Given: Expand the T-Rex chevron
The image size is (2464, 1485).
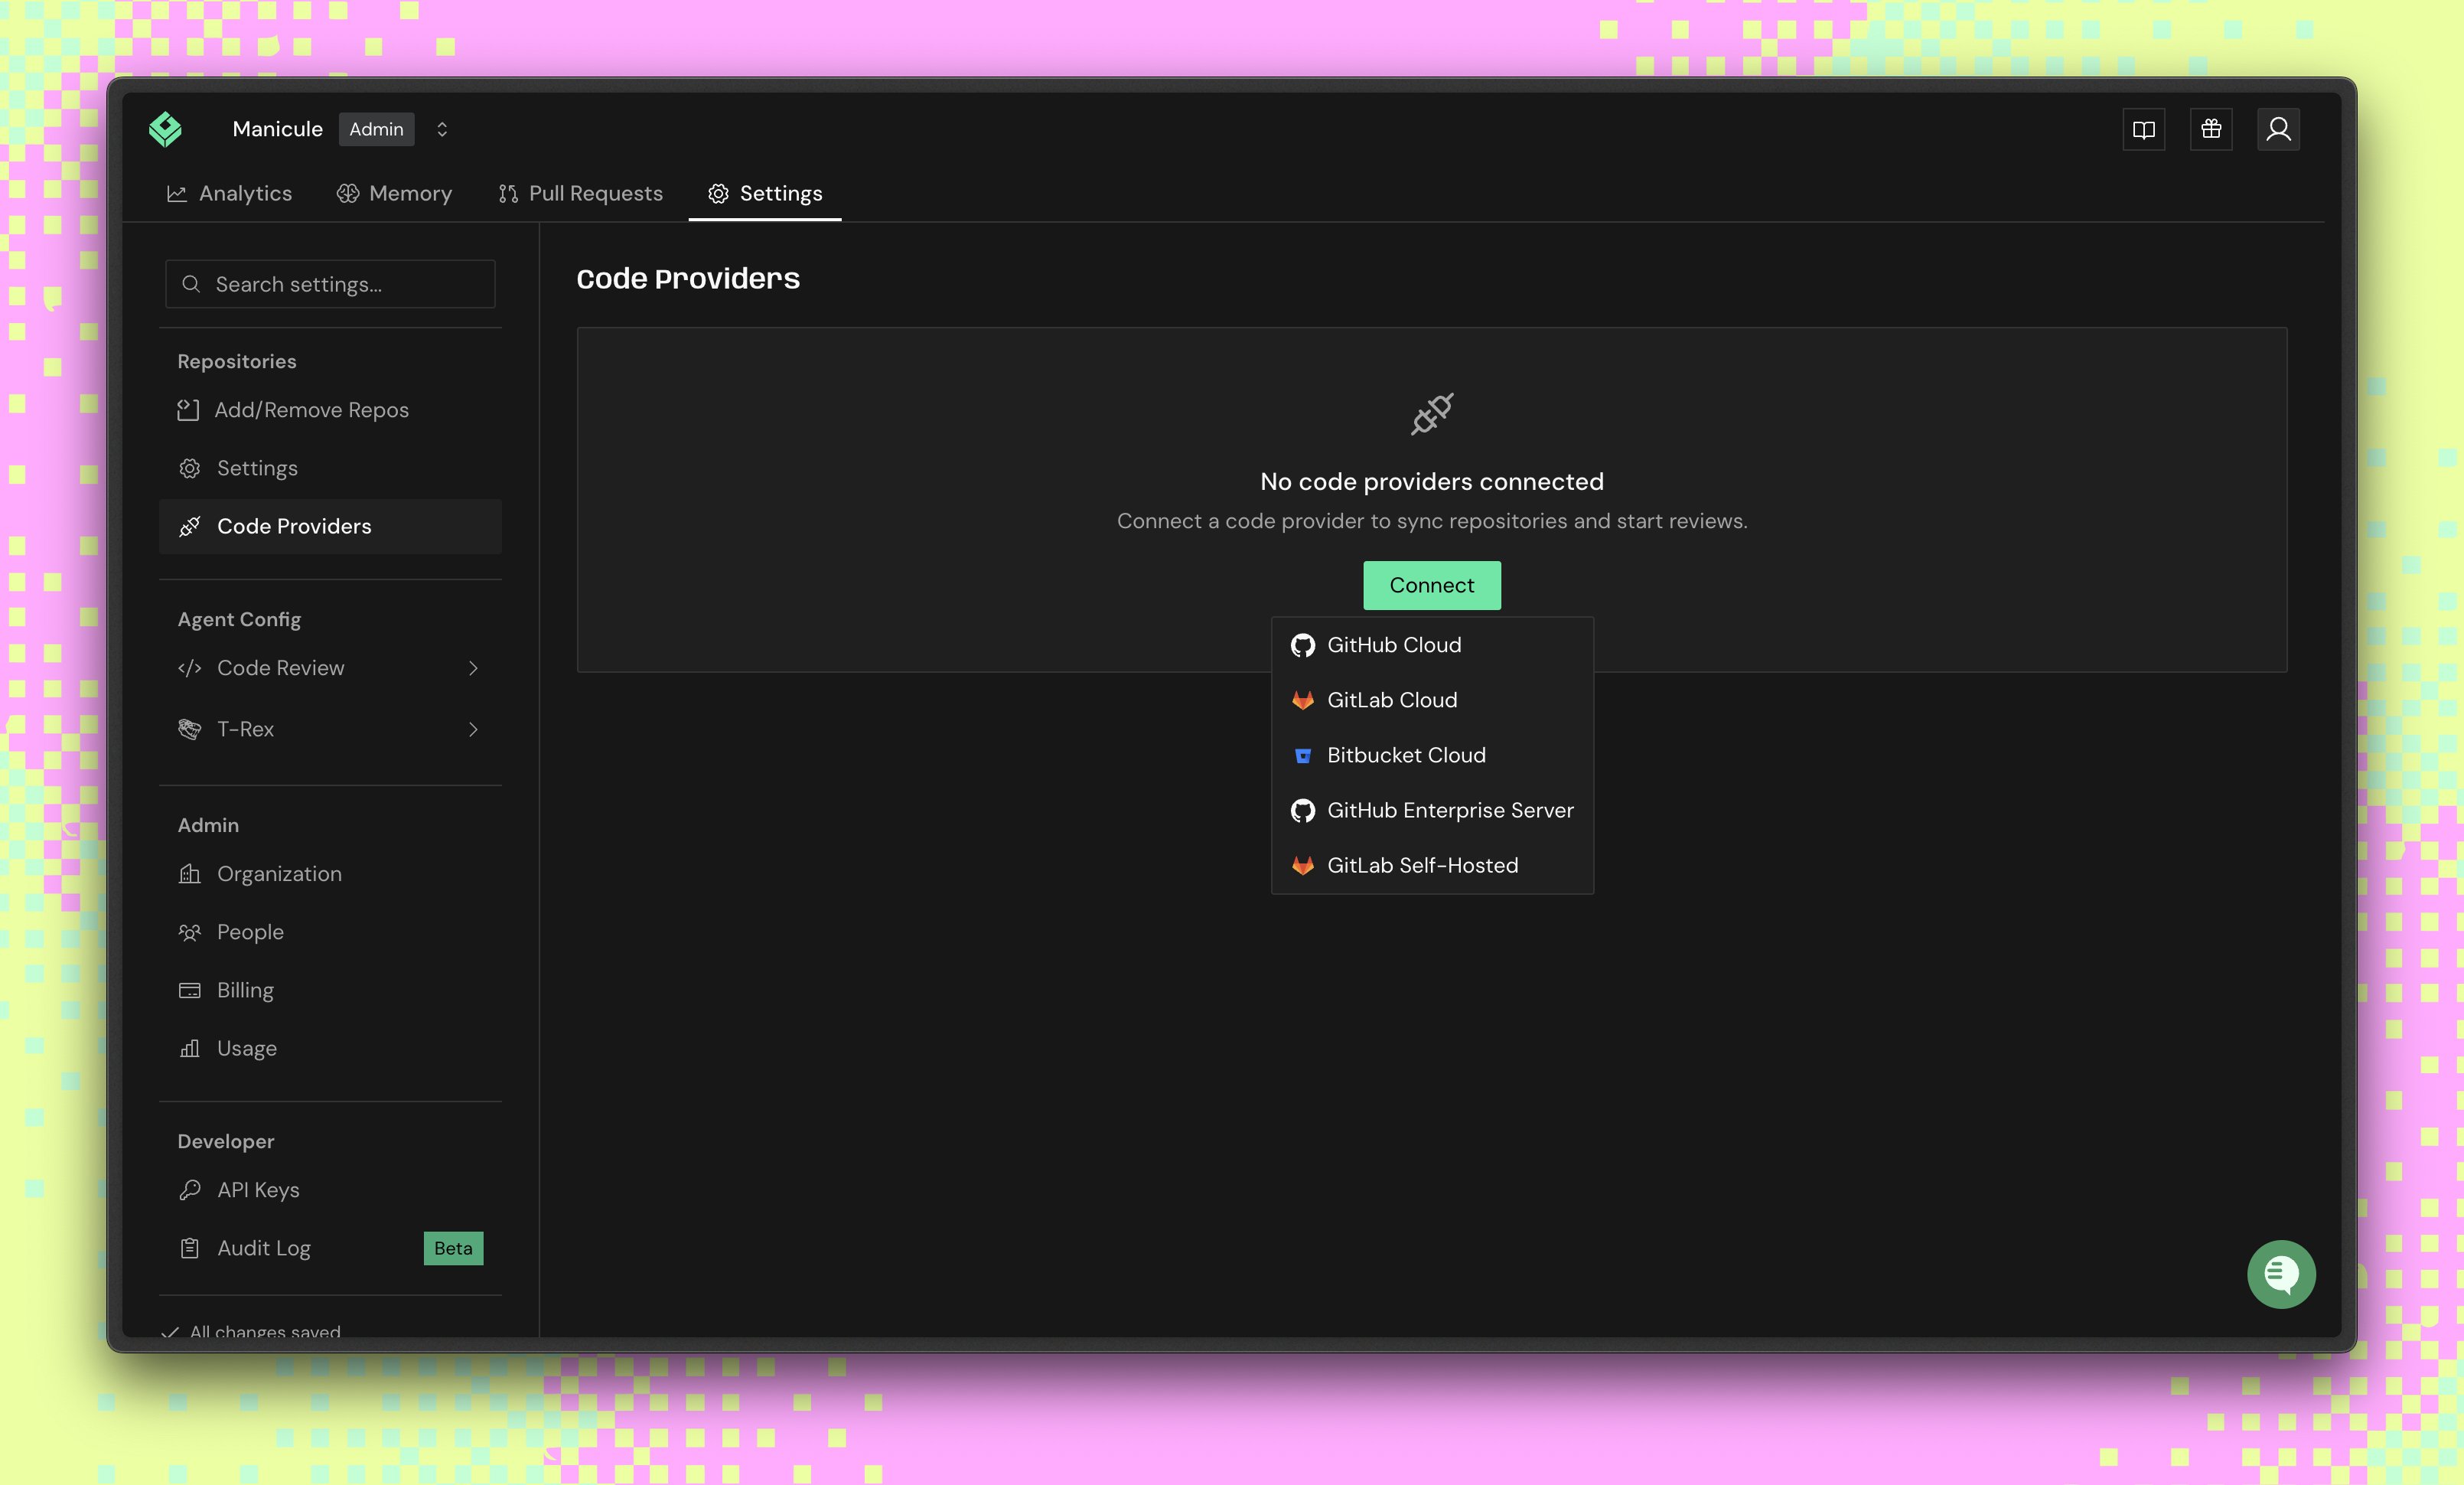Looking at the screenshot, I should coord(473,730).
